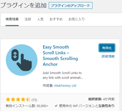Activate the plugin with the 有効化 button
Viewport: 122px width, 111px height.
[107, 48]
